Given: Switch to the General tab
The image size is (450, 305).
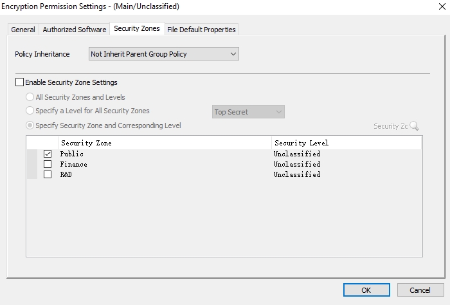Looking at the screenshot, I should pyautogui.click(x=23, y=30).
